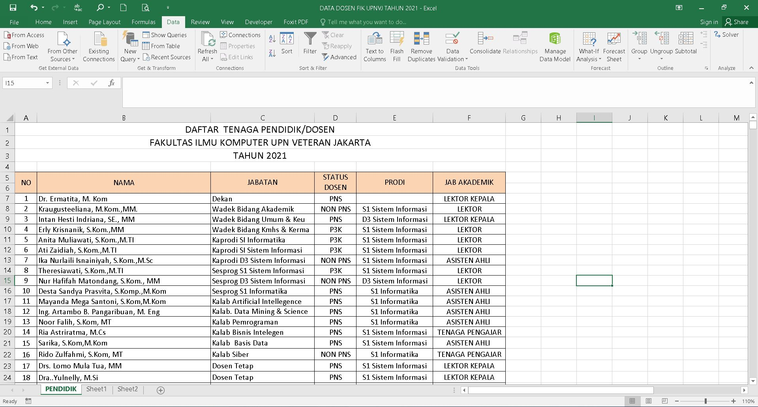The image size is (758, 407).
Task: Switch to Page Break Preview view
Action: tap(665, 401)
